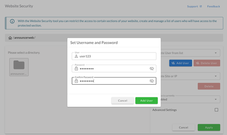Click Cancel in the bottom right panel

pyautogui.click(x=183, y=128)
